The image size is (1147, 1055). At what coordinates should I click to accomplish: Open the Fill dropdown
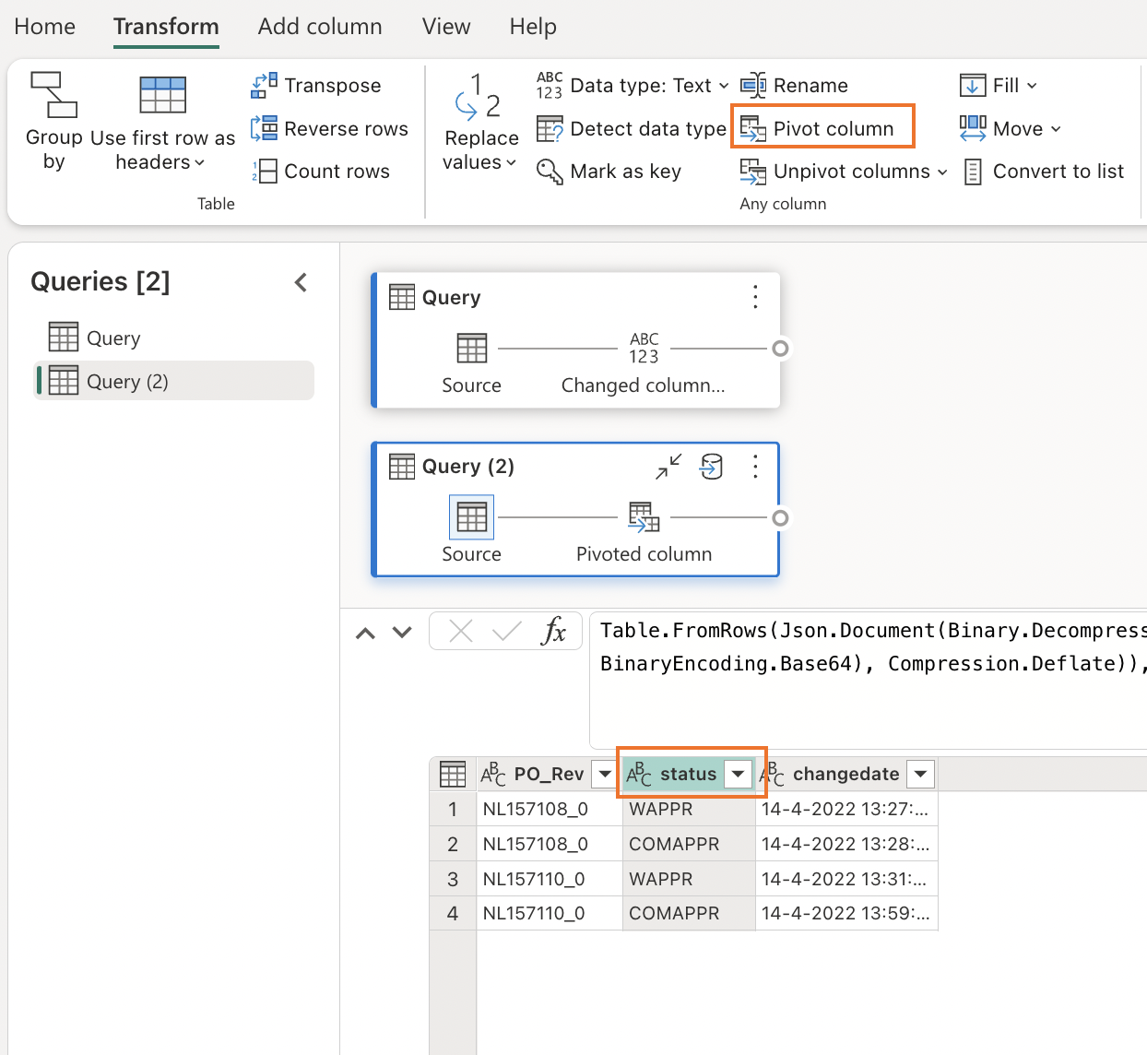click(999, 85)
